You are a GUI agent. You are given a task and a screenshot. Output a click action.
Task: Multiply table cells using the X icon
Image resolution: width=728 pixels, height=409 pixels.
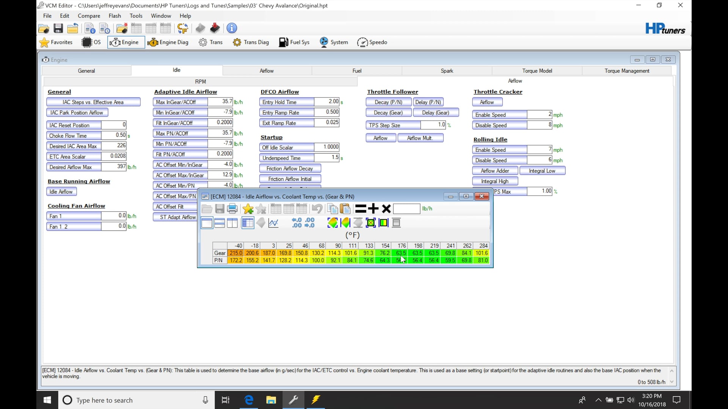click(x=386, y=209)
